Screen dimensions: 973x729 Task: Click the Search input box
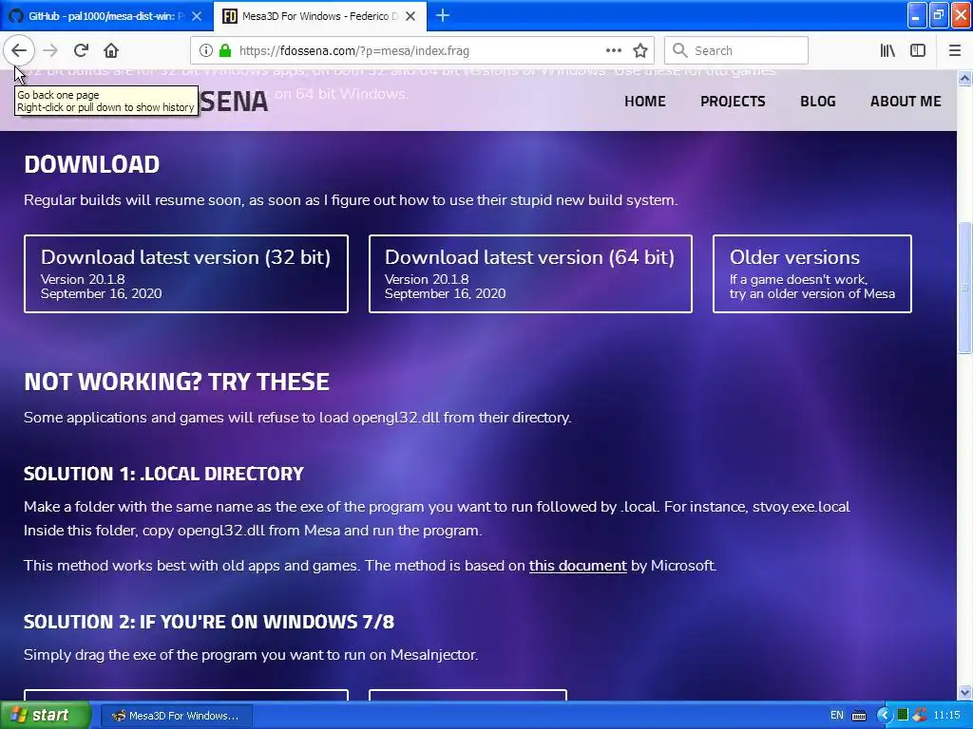736,50
